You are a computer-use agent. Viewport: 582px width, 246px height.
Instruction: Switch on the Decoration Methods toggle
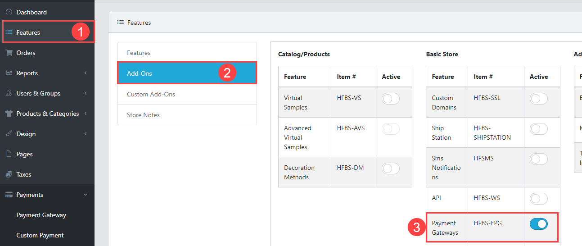point(390,169)
